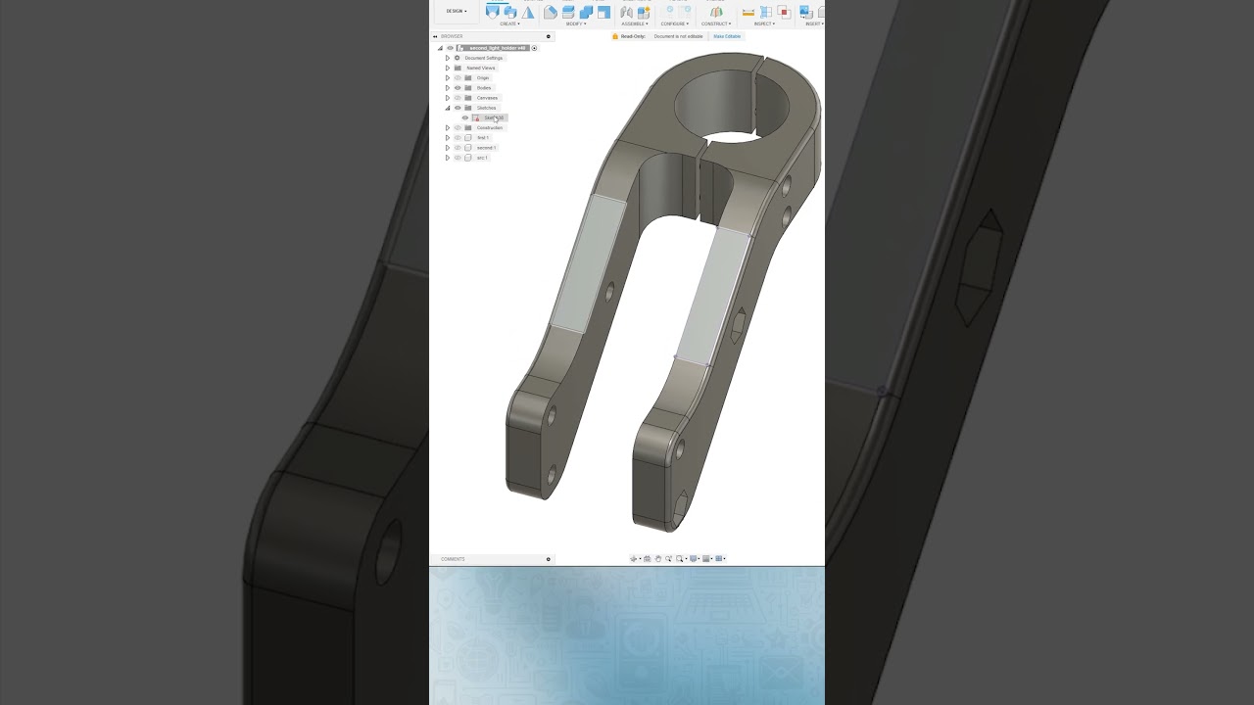Viewport: 1254px width, 705px height.
Task: Select the Joint assemble icon
Action: [626, 12]
